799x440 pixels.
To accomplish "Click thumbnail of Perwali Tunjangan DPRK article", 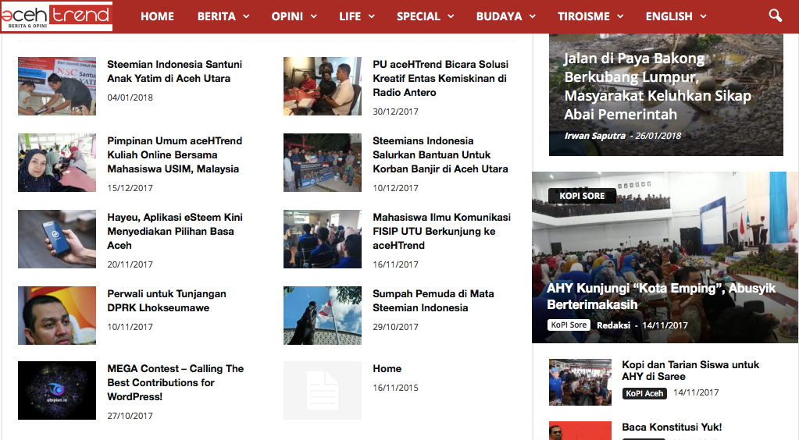I will coord(56,315).
